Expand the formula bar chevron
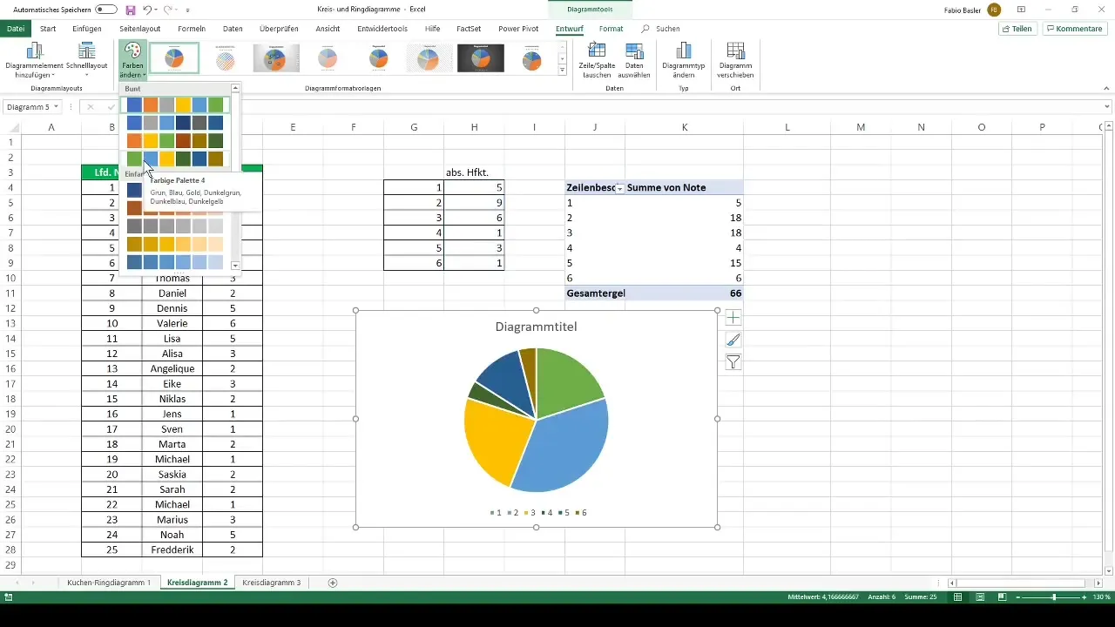The height and width of the screenshot is (627, 1115). tap(1106, 106)
